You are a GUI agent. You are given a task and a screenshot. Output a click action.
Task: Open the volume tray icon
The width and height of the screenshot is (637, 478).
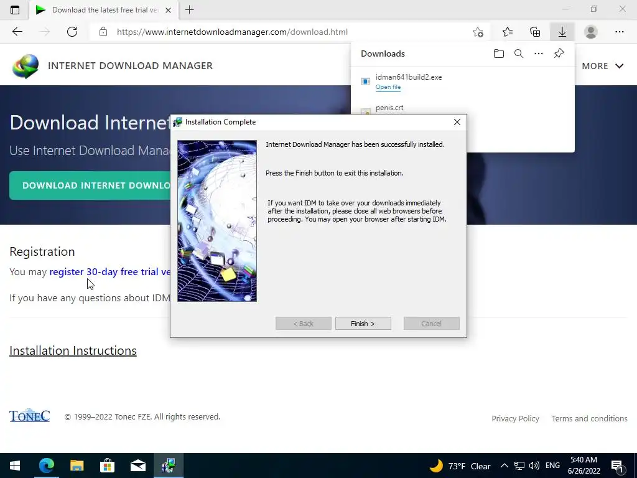point(534,466)
